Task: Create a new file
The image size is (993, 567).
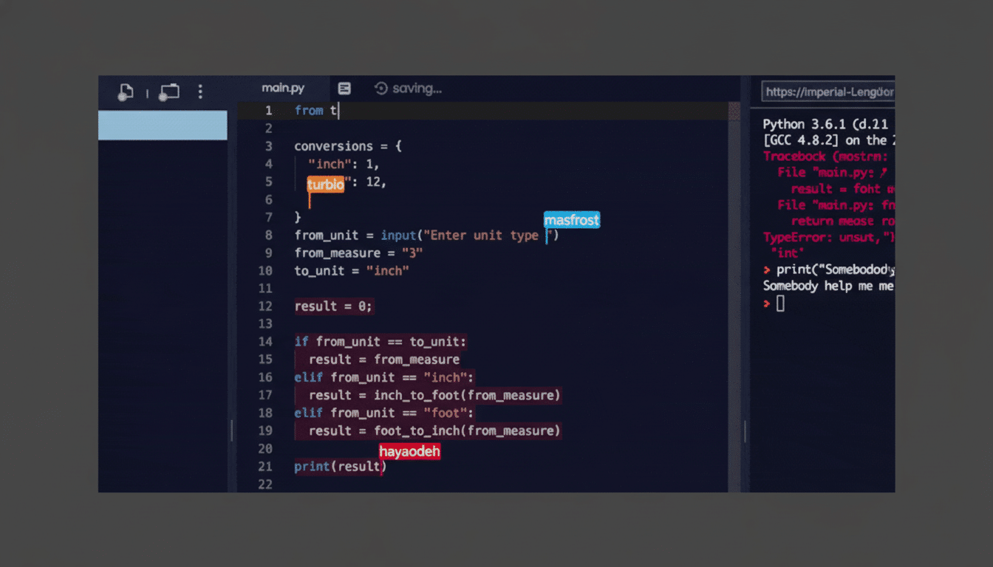Action: pyautogui.click(x=126, y=92)
